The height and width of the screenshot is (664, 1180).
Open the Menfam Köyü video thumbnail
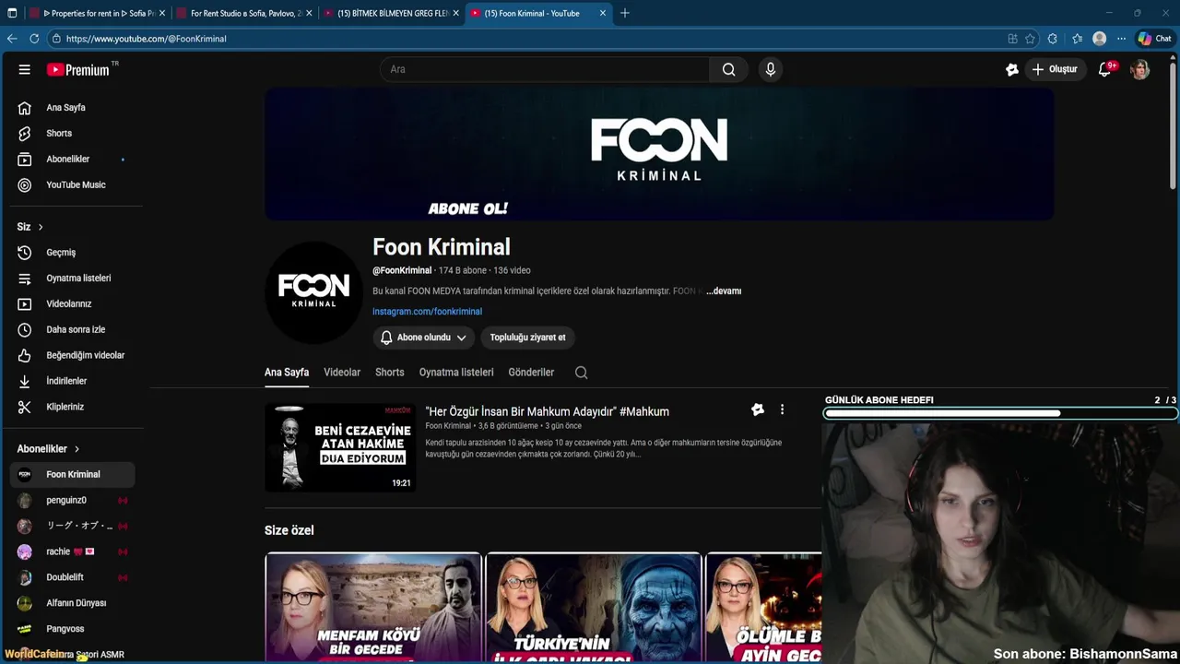click(372, 607)
